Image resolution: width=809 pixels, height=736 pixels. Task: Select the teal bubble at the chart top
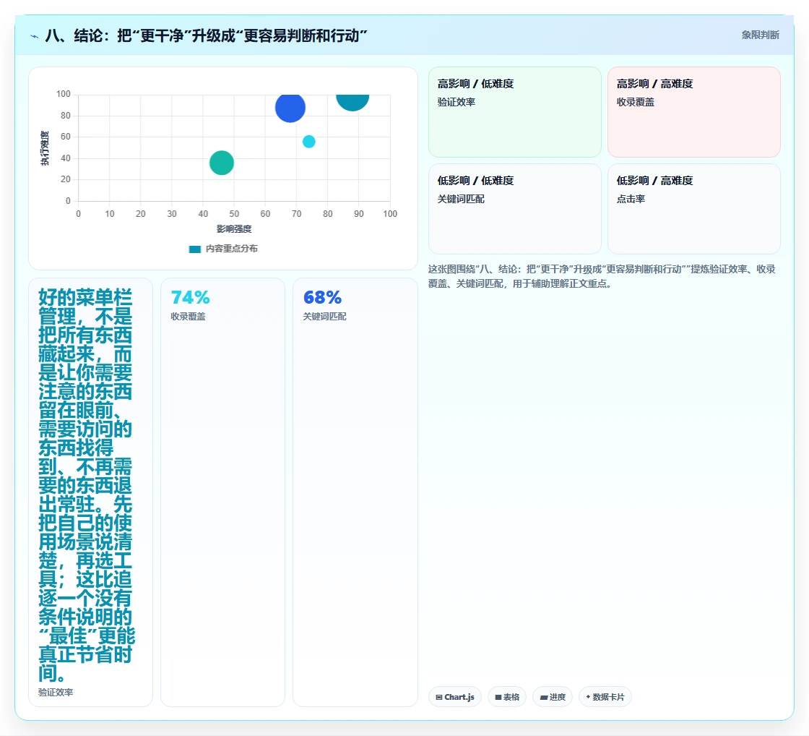352,102
